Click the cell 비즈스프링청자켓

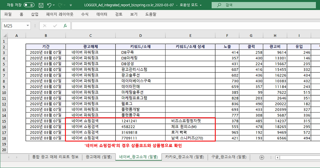190,121
